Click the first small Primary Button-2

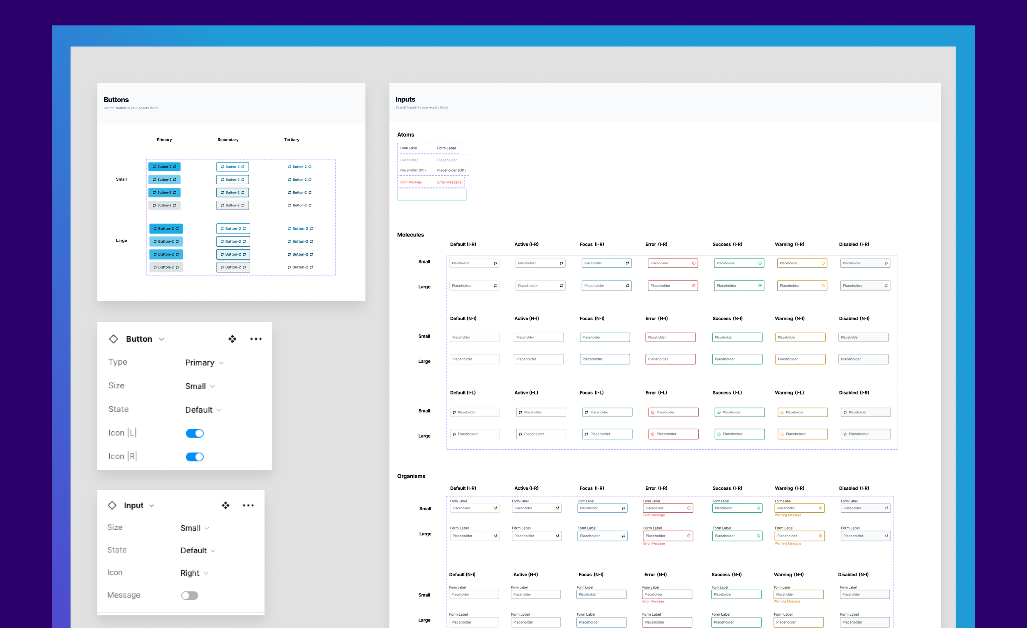click(164, 167)
